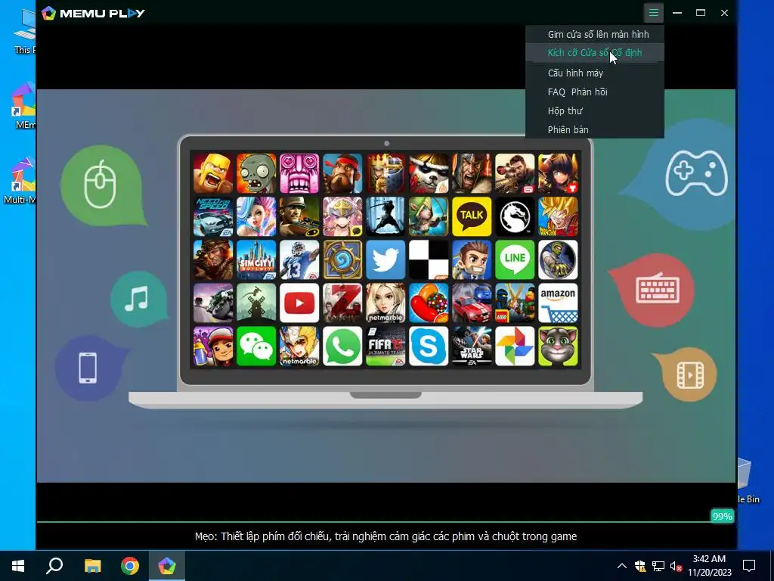The image size is (774, 581).
Task: Click the Star Wars EA app icon
Action: [x=472, y=346]
